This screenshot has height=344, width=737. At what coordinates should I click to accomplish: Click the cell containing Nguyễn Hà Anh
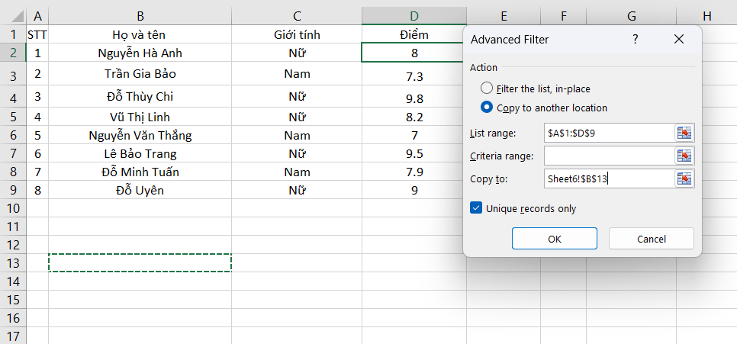140,53
